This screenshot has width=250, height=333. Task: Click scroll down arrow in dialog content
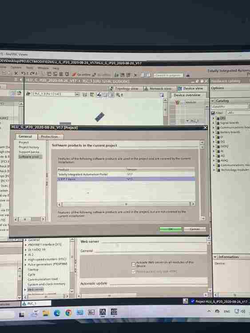203,218
